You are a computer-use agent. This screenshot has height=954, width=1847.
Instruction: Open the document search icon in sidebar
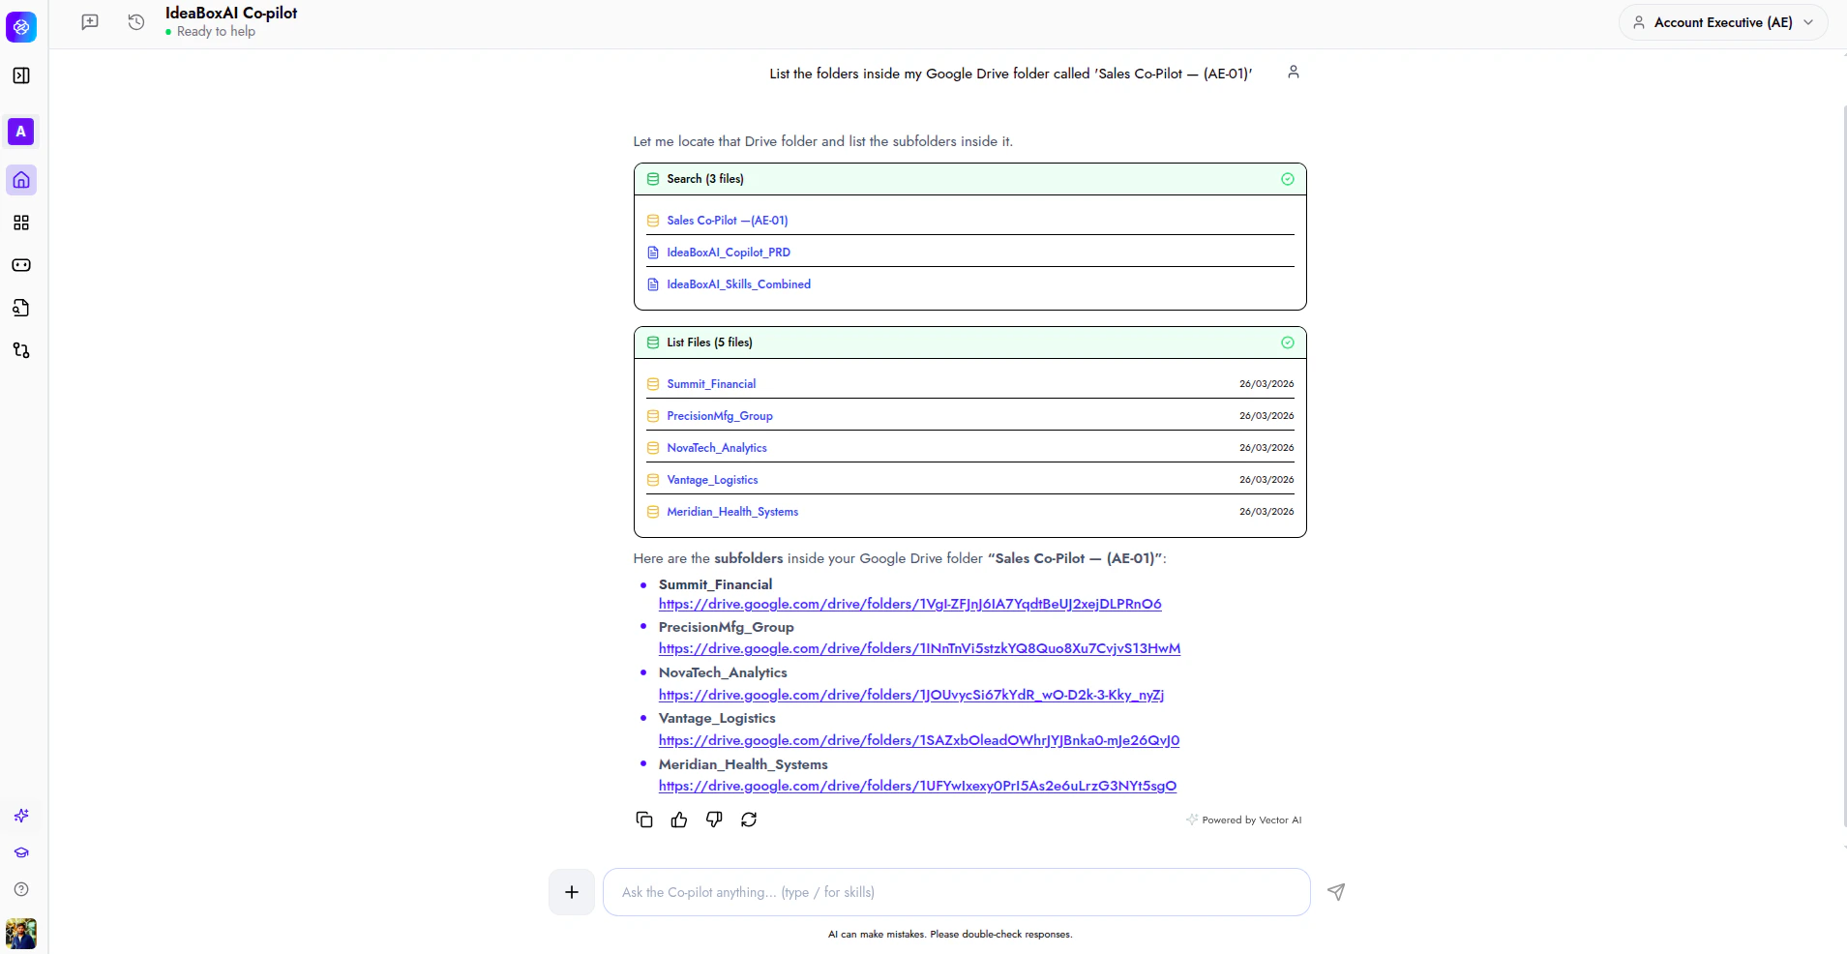click(x=21, y=308)
